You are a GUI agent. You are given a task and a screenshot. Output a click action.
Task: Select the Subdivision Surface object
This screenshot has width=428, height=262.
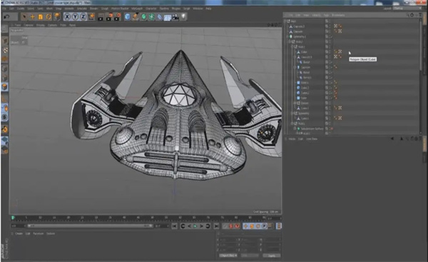coord(312,129)
